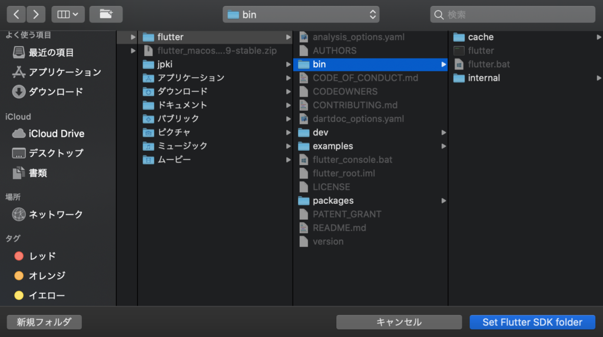Viewport: 603px width, 337px height.
Task: Expand arrow next to flutter folder
Action: pos(288,37)
